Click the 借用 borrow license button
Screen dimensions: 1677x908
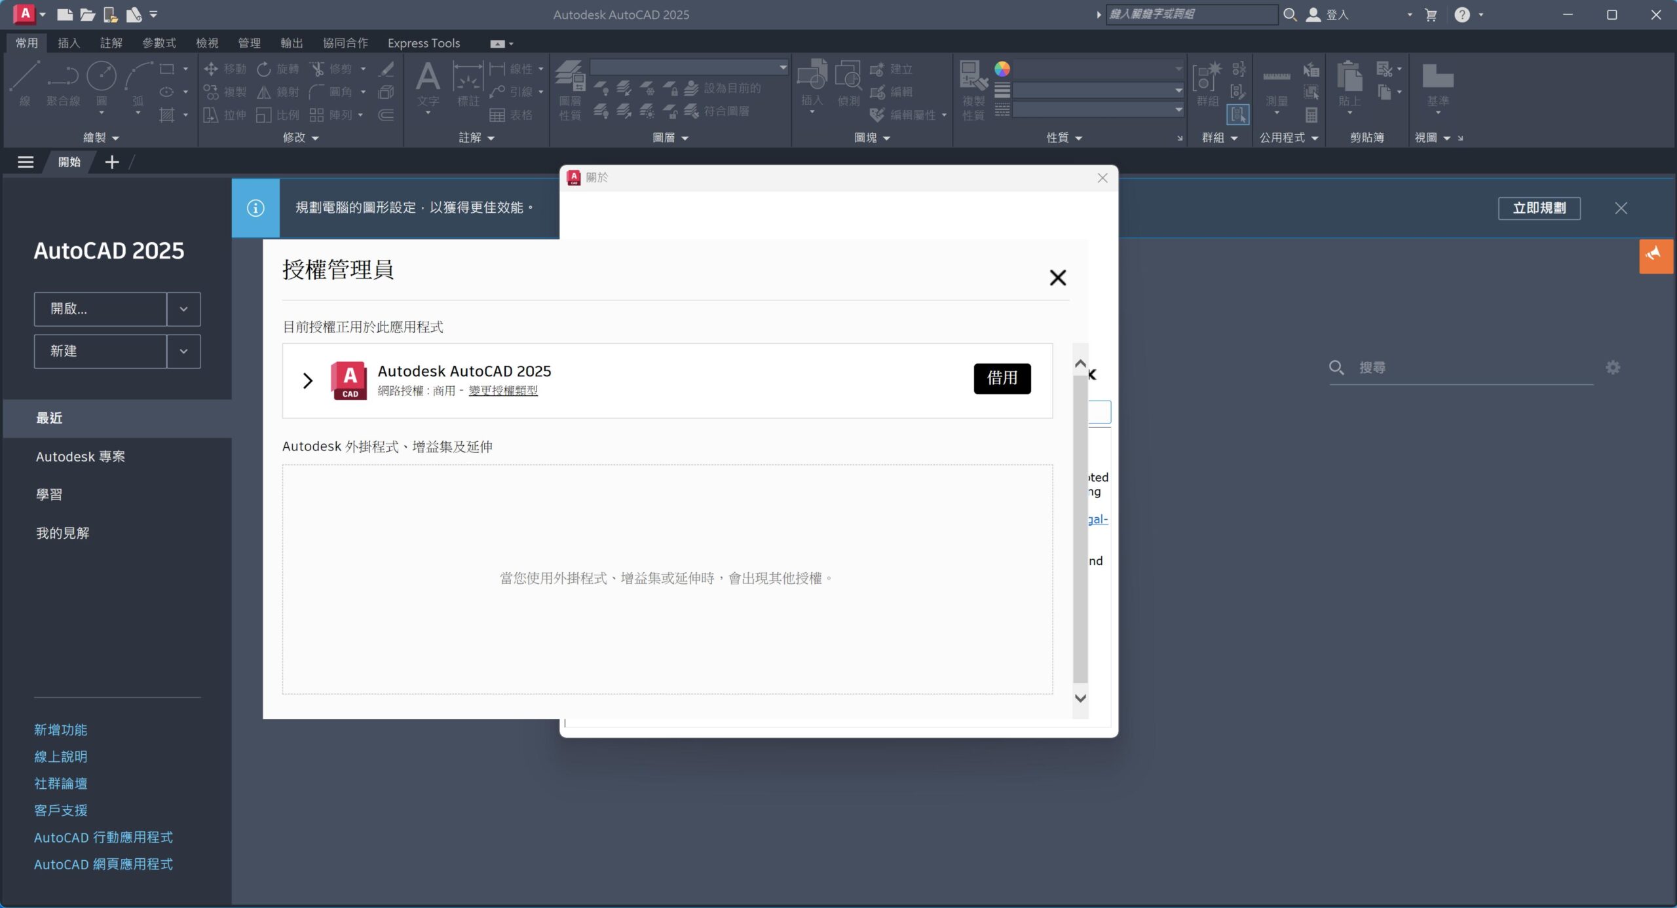click(1002, 378)
